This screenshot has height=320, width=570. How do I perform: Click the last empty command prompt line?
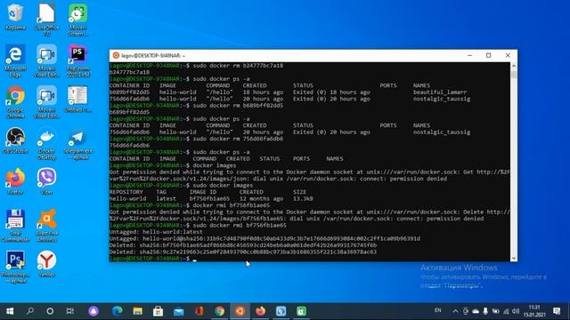pos(309,259)
